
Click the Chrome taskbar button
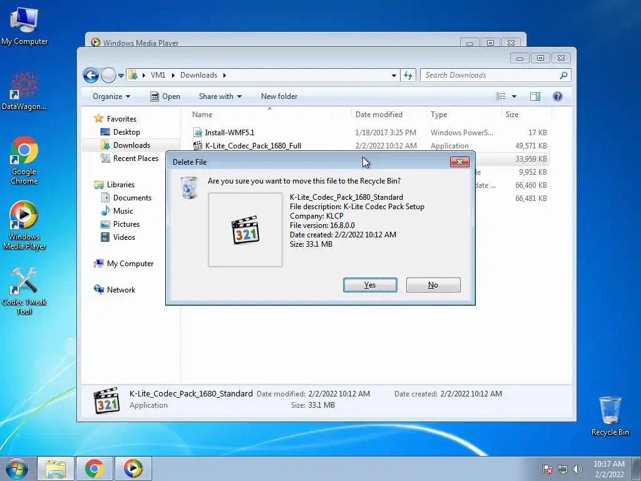tap(95, 468)
